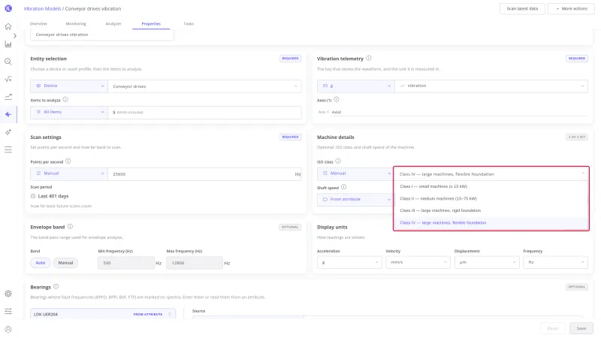Viewport: 601px width, 338px height.
Task: Open the g unit telemetry dropdown
Action: pyautogui.click(x=355, y=86)
